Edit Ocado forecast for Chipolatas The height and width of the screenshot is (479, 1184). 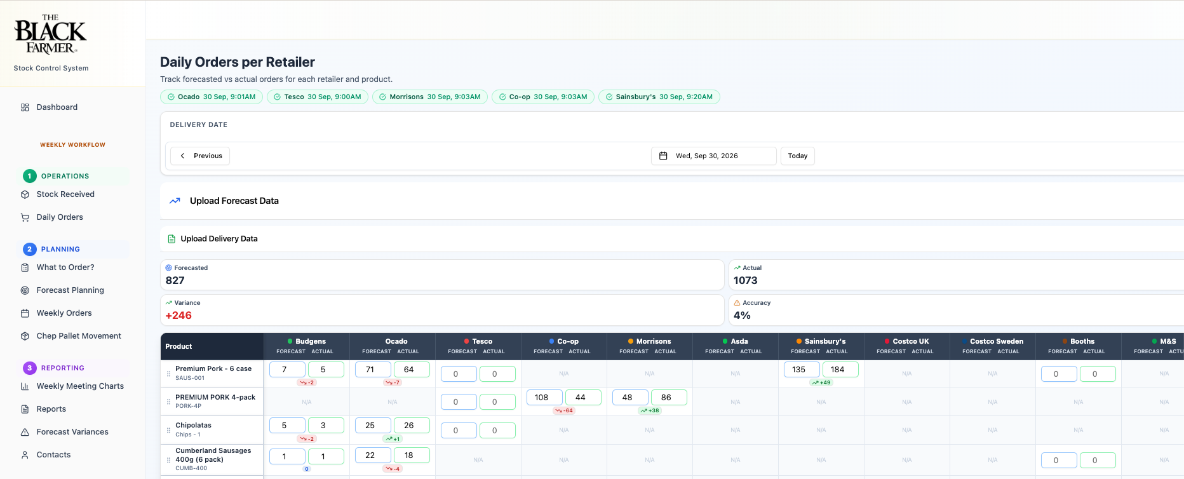pyautogui.click(x=373, y=426)
